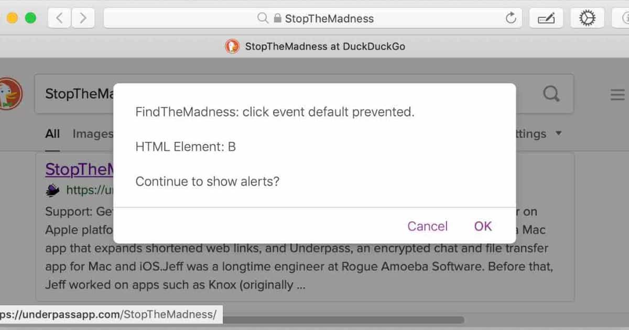Click the horizontal scrollbar at the bottom
This screenshot has height=330, width=629.
point(341,320)
